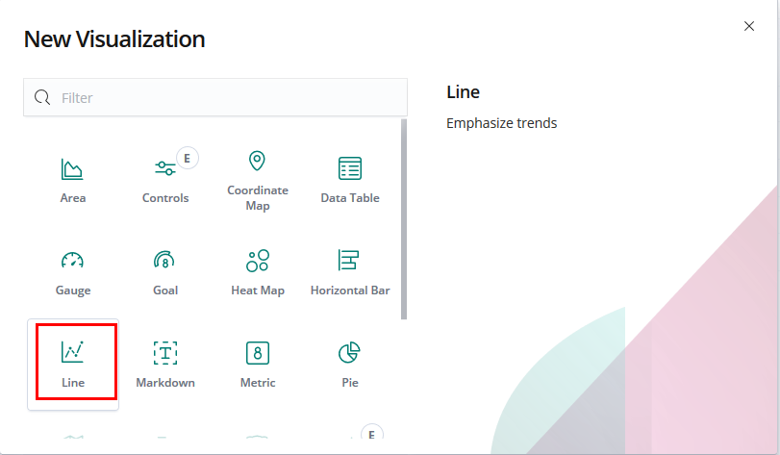The height and width of the screenshot is (455, 780).
Task: Select the Goal visualization icon
Action: 164,260
